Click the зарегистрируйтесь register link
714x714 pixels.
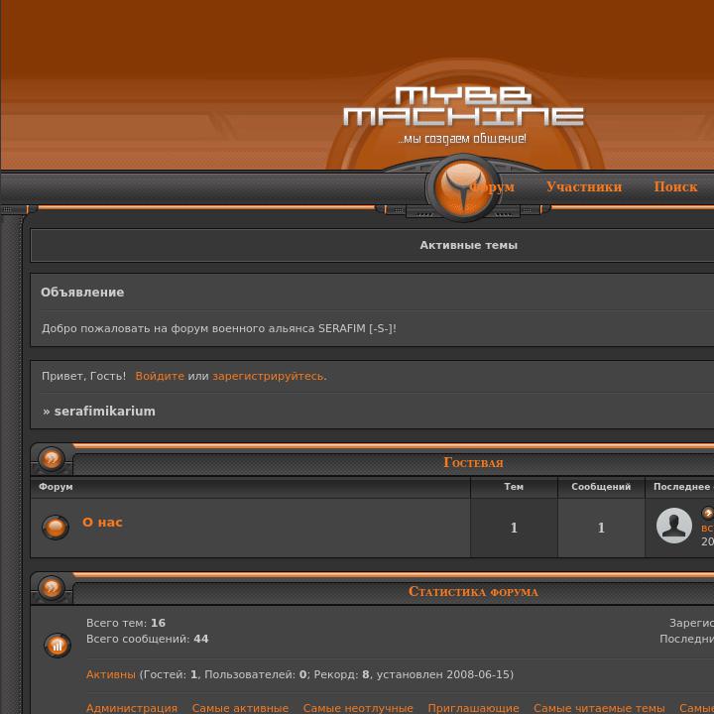pyautogui.click(x=270, y=376)
